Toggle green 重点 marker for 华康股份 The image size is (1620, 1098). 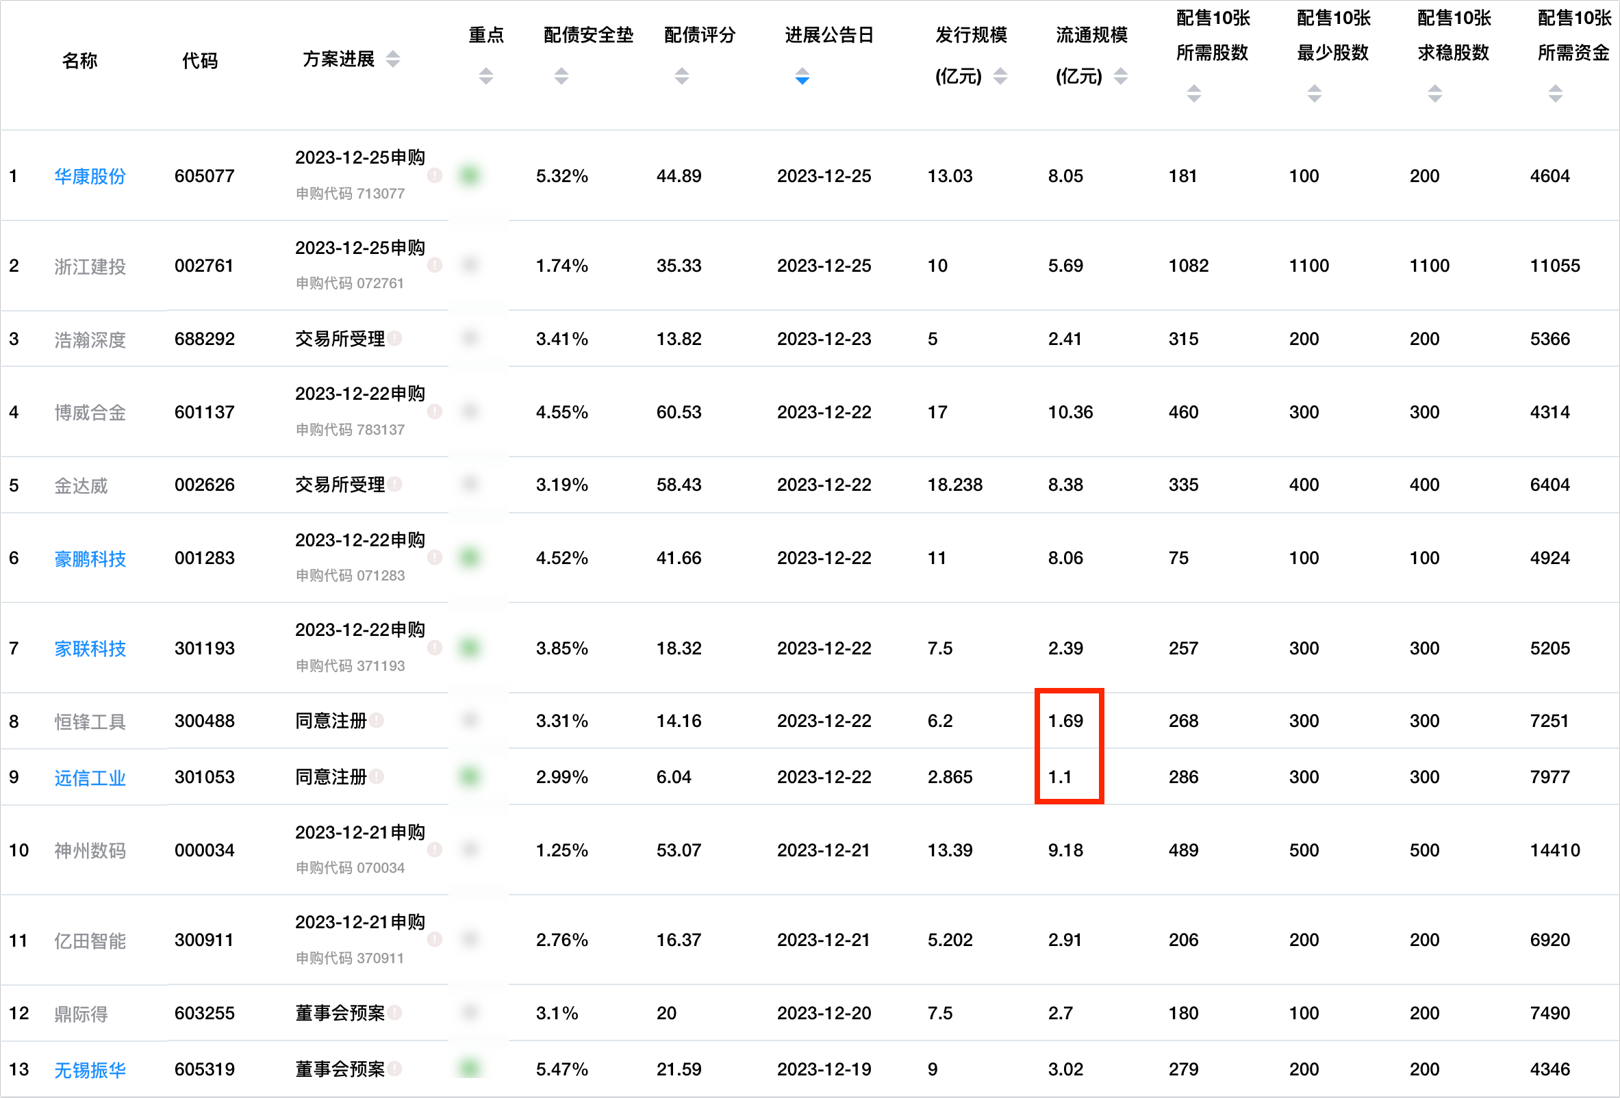[470, 175]
